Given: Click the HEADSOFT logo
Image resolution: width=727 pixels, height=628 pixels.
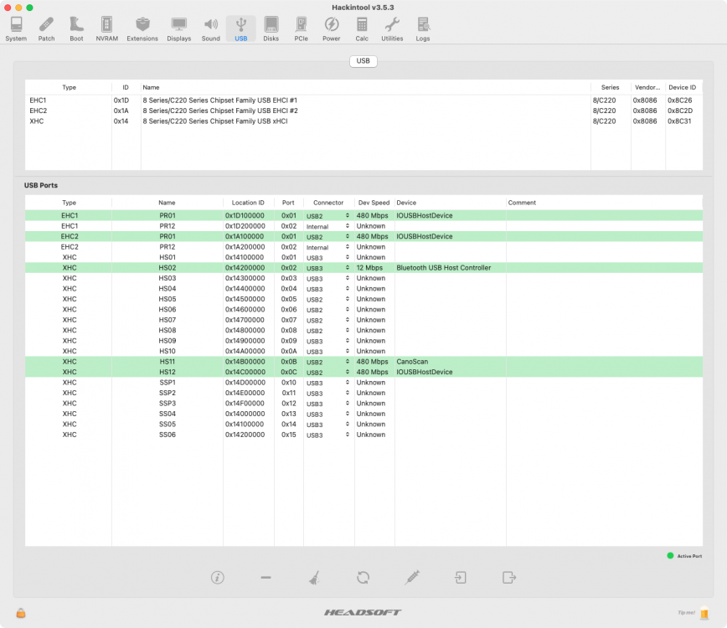Looking at the screenshot, I should (363, 613).
